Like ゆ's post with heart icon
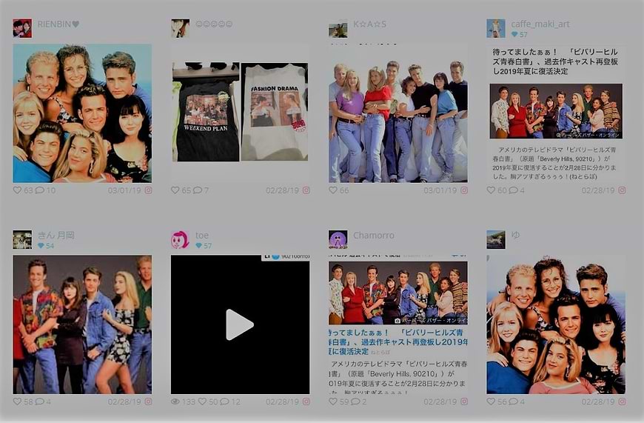 click(491, 402)
